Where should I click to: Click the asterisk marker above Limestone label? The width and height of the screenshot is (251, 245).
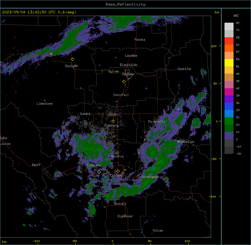pos(45,101)
